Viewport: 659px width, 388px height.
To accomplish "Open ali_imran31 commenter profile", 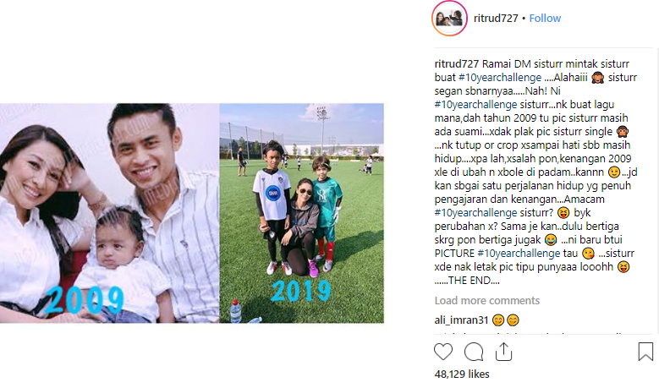I will pyautogui.click(x=461, y=320).
